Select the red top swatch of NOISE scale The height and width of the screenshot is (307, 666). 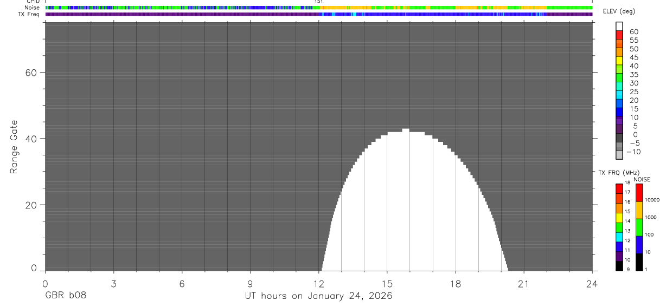(639, 193)
